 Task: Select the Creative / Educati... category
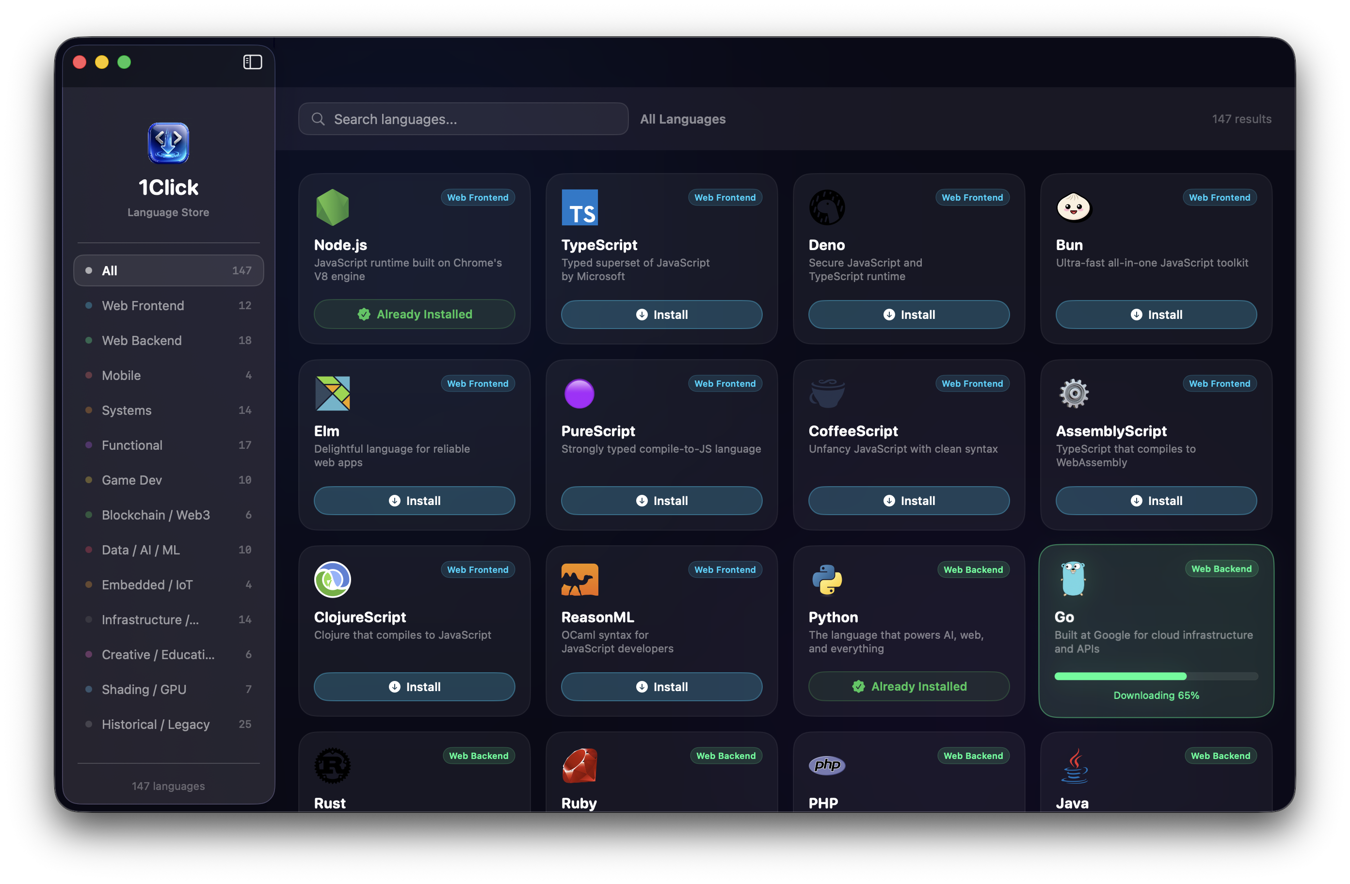coord(168,654)
